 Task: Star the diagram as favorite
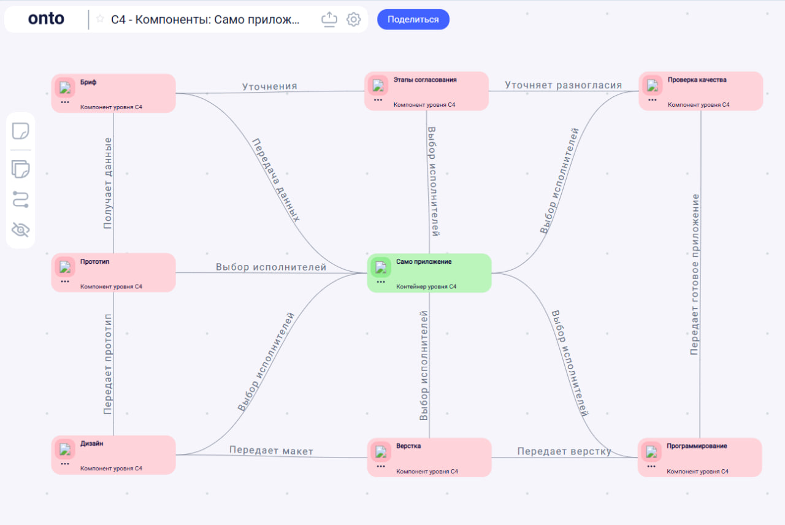coord(100,19)
